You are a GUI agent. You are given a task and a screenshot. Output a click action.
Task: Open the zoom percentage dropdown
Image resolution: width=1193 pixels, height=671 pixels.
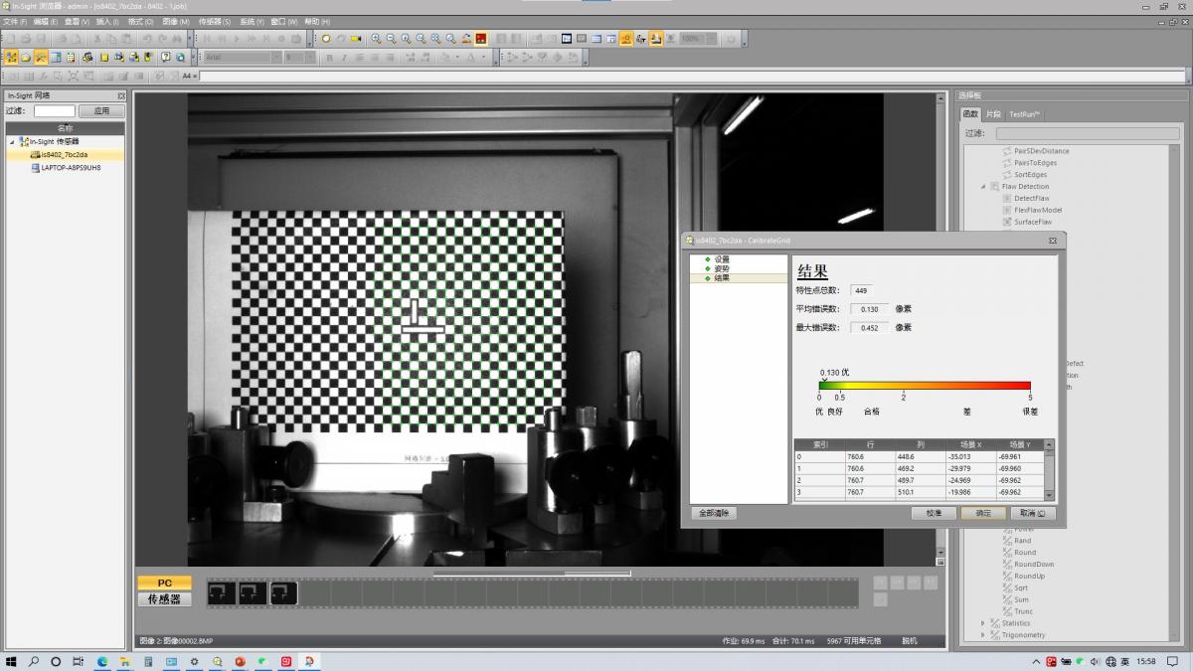(710, 39)
